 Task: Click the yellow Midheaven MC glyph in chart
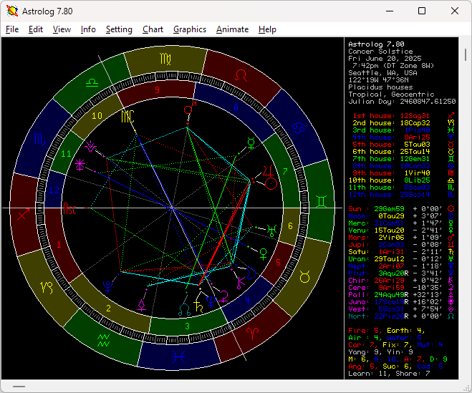click(x=127, y=115)
